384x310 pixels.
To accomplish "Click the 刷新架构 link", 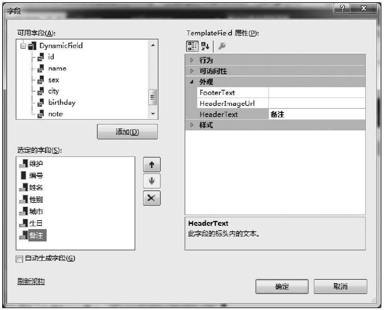I will pos(31,281).
